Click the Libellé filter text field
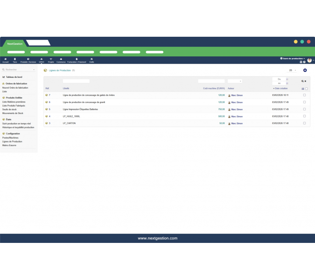Viewport: 315px width, 280px height. 76,81
